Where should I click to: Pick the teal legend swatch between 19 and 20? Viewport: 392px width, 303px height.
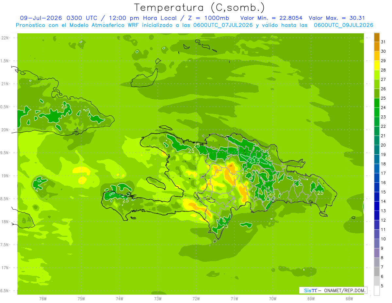[377, 150]
